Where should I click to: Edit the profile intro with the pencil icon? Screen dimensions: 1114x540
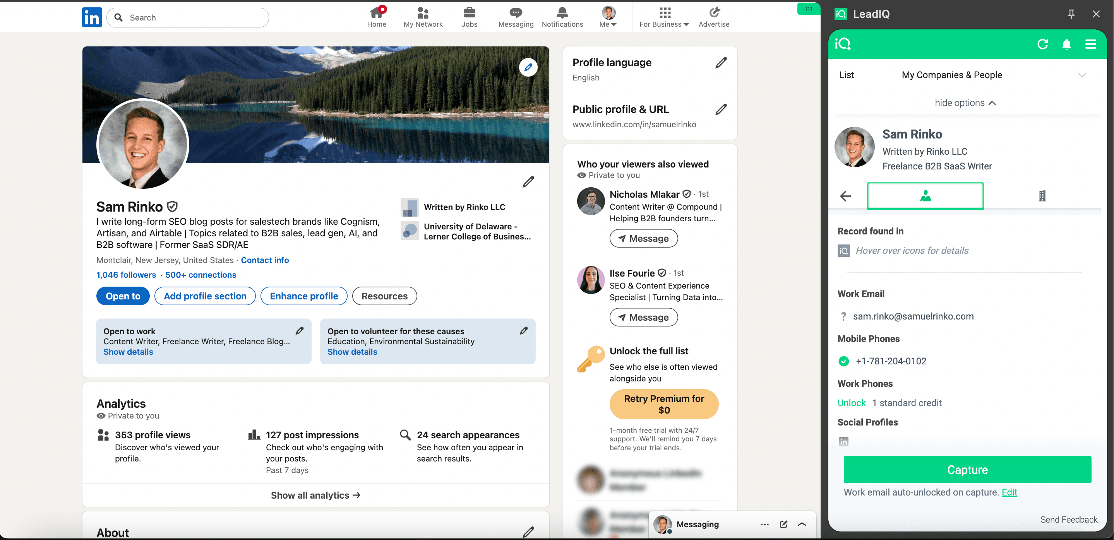(528, 181)
